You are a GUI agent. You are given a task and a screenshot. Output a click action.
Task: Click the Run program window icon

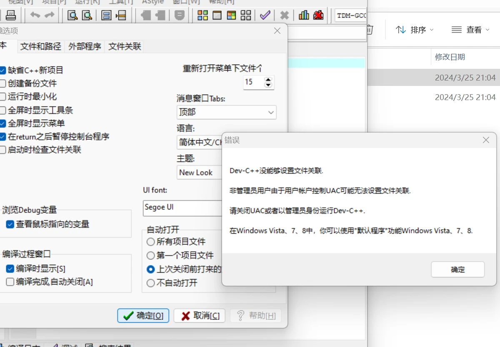217,16
